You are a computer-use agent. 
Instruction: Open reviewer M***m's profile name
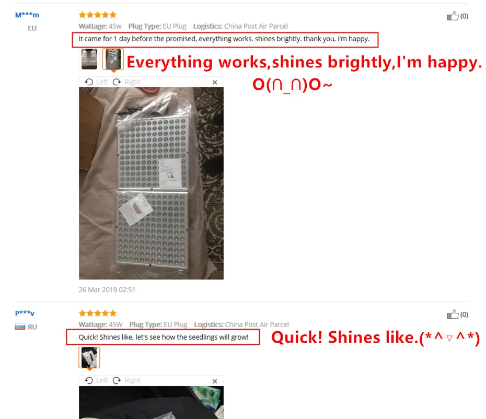pyautogui.click(x=27, y=15)
